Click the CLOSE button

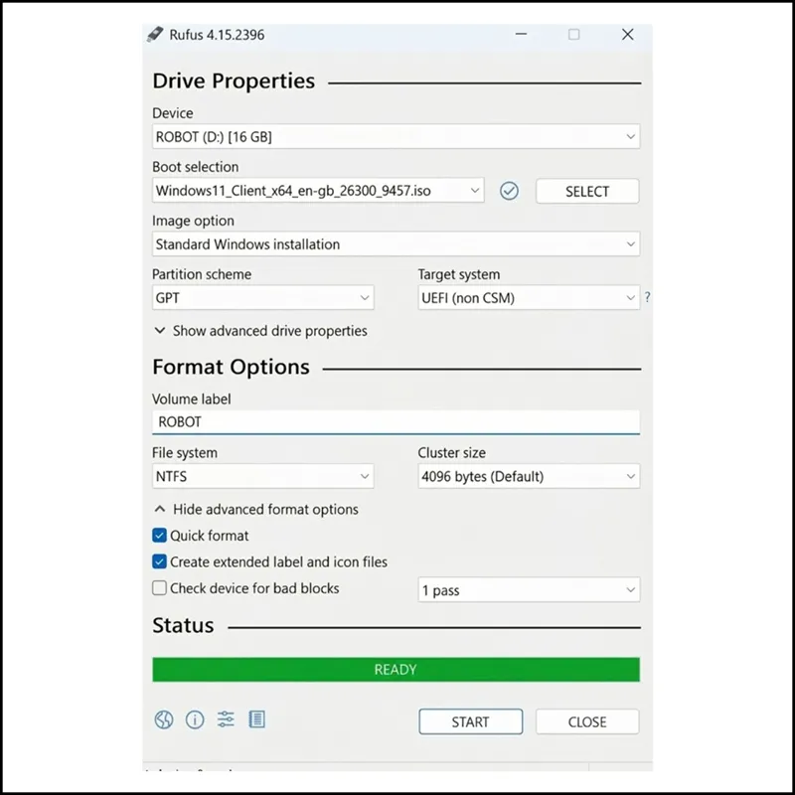coord(587,721)
